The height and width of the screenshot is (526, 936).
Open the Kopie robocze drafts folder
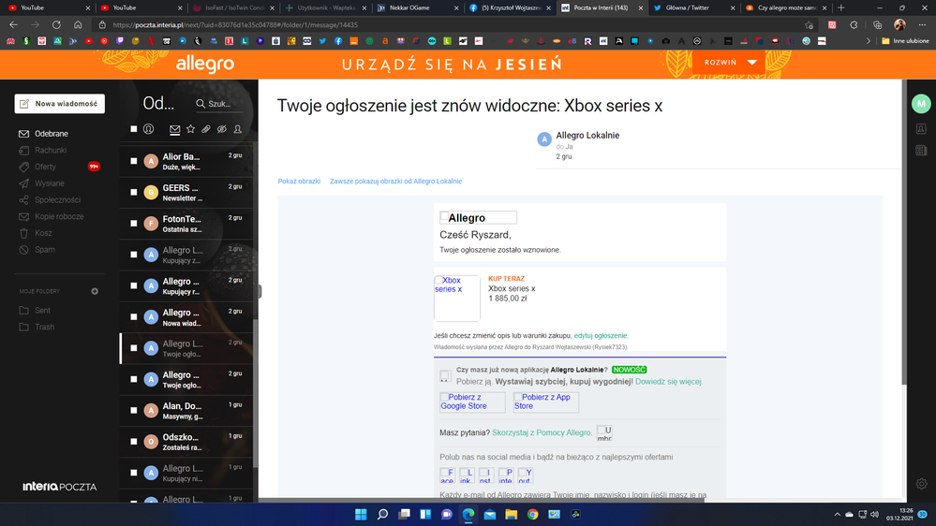point(59,216)
